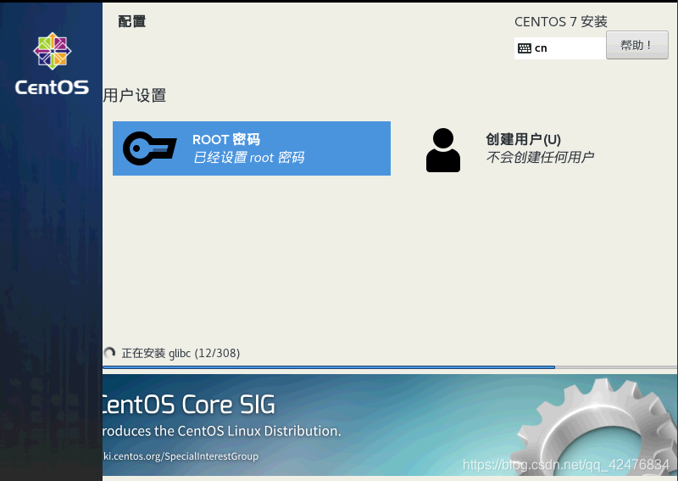Screen dimensions: 678x481
Task: Click the ROOT password key icon
Action: [149, 148]
